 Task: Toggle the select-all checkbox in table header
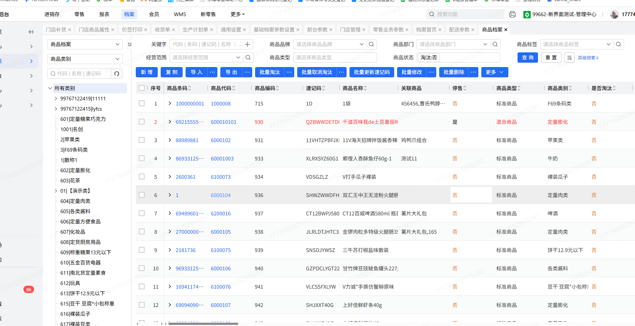tap(142, 88)
